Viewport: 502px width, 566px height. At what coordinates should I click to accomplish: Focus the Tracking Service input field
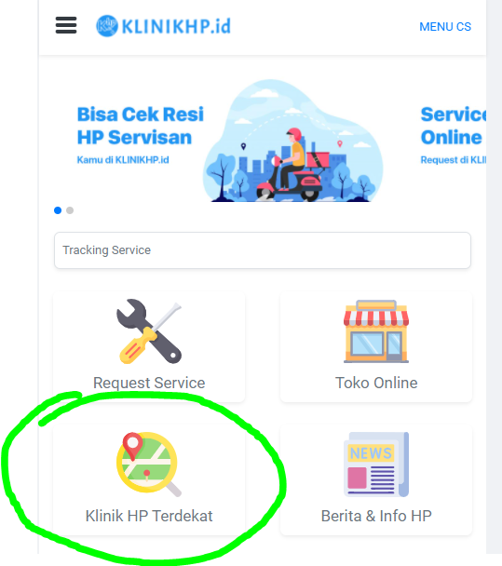263,250
